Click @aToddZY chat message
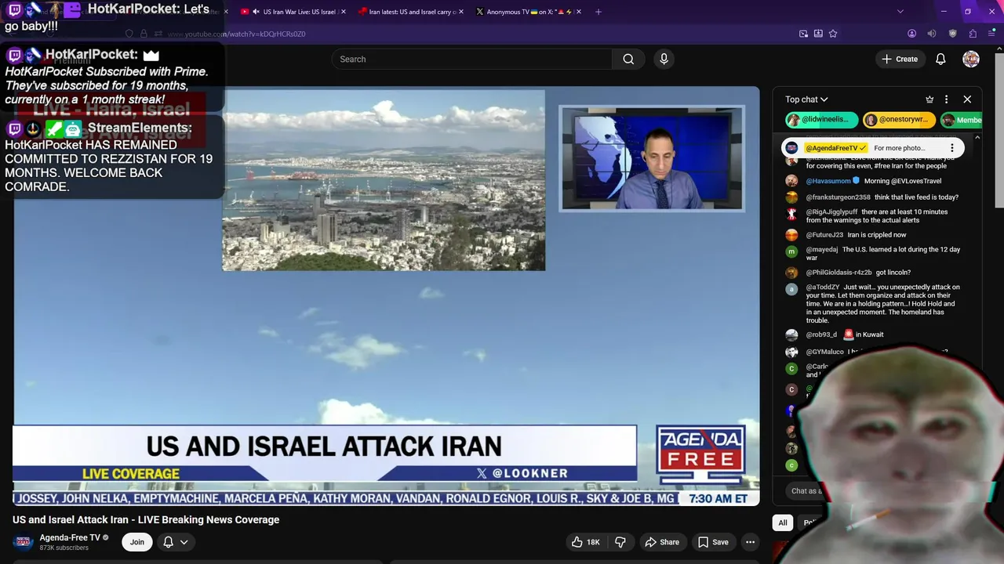 coord(883,304)
